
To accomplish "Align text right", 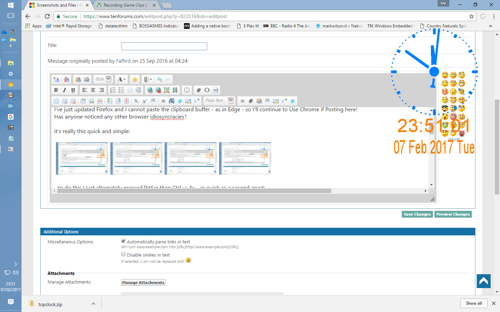I will pos(101,90).
